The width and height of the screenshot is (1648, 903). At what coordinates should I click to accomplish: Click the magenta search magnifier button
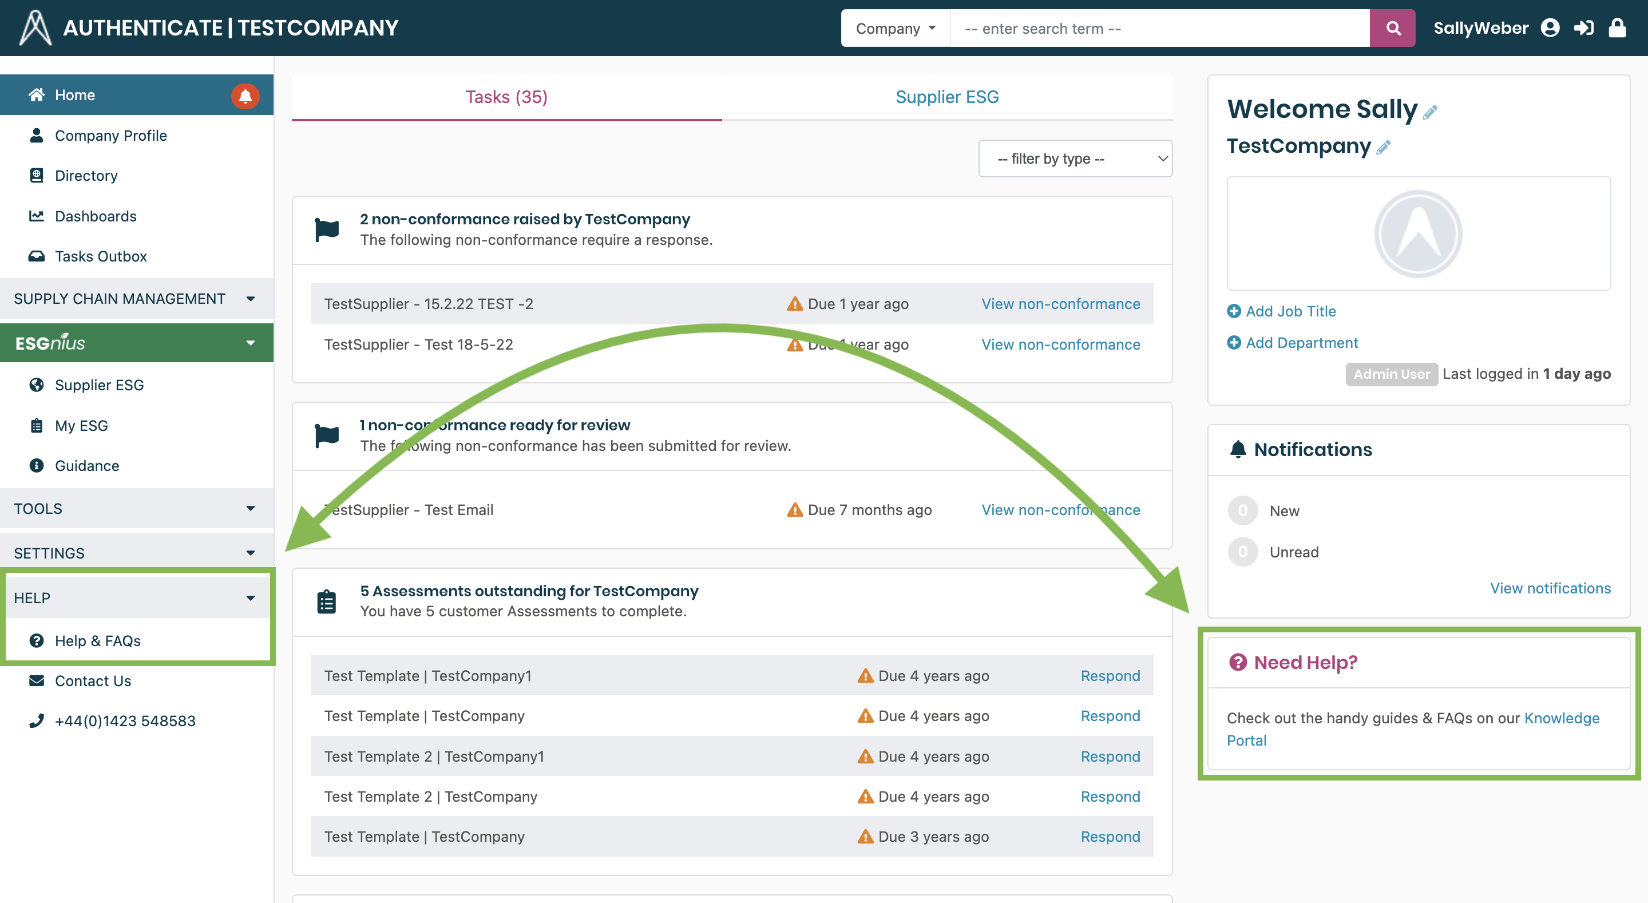(x=1392, y=28)
